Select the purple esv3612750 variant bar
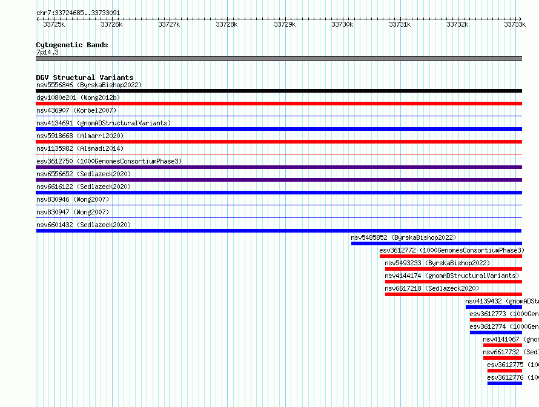This screenshot has height=407, width=539. (279, 167)
